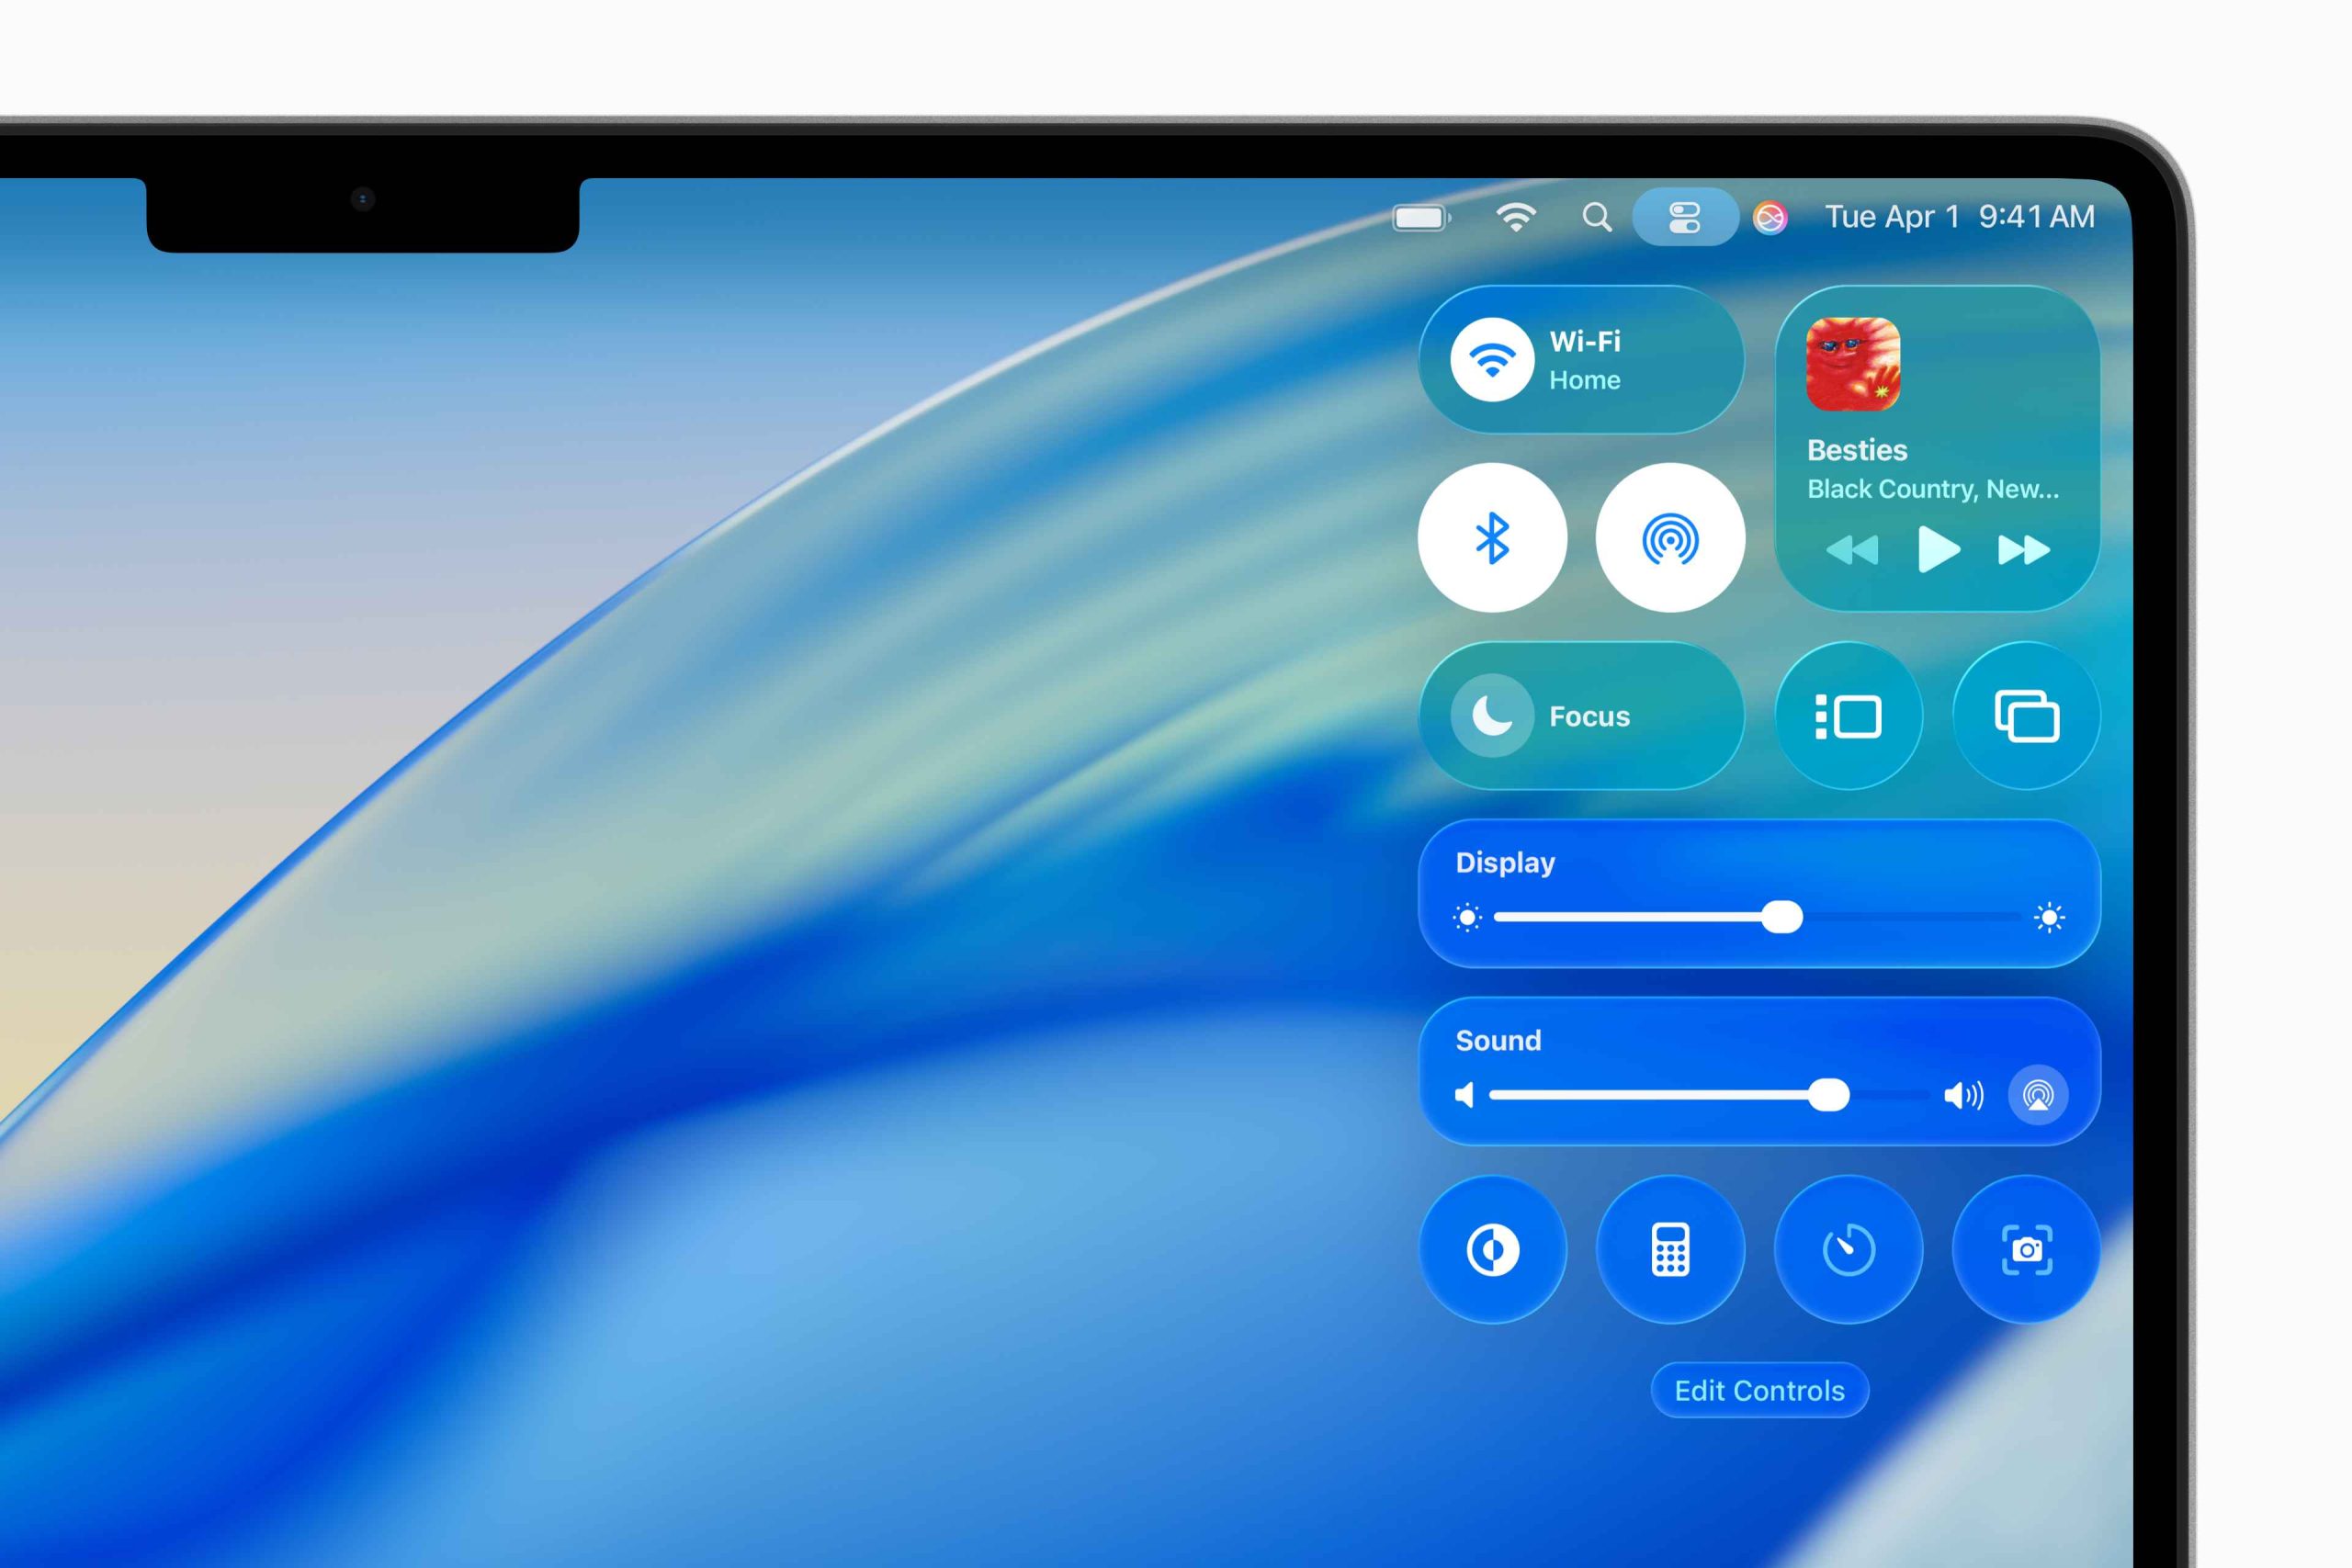
Task: Click the AirPlay audio output icon
Action: coord(2038,1095)
